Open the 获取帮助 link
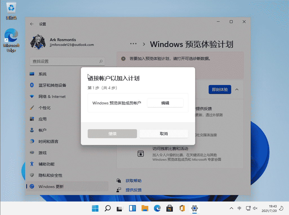Screen dimensions: 289x215 tap(133, 181)
